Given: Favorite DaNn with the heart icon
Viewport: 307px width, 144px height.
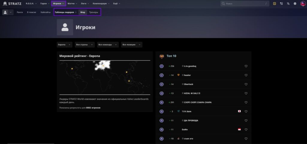Looking at the screenshot, I should [x=246, y=130].
